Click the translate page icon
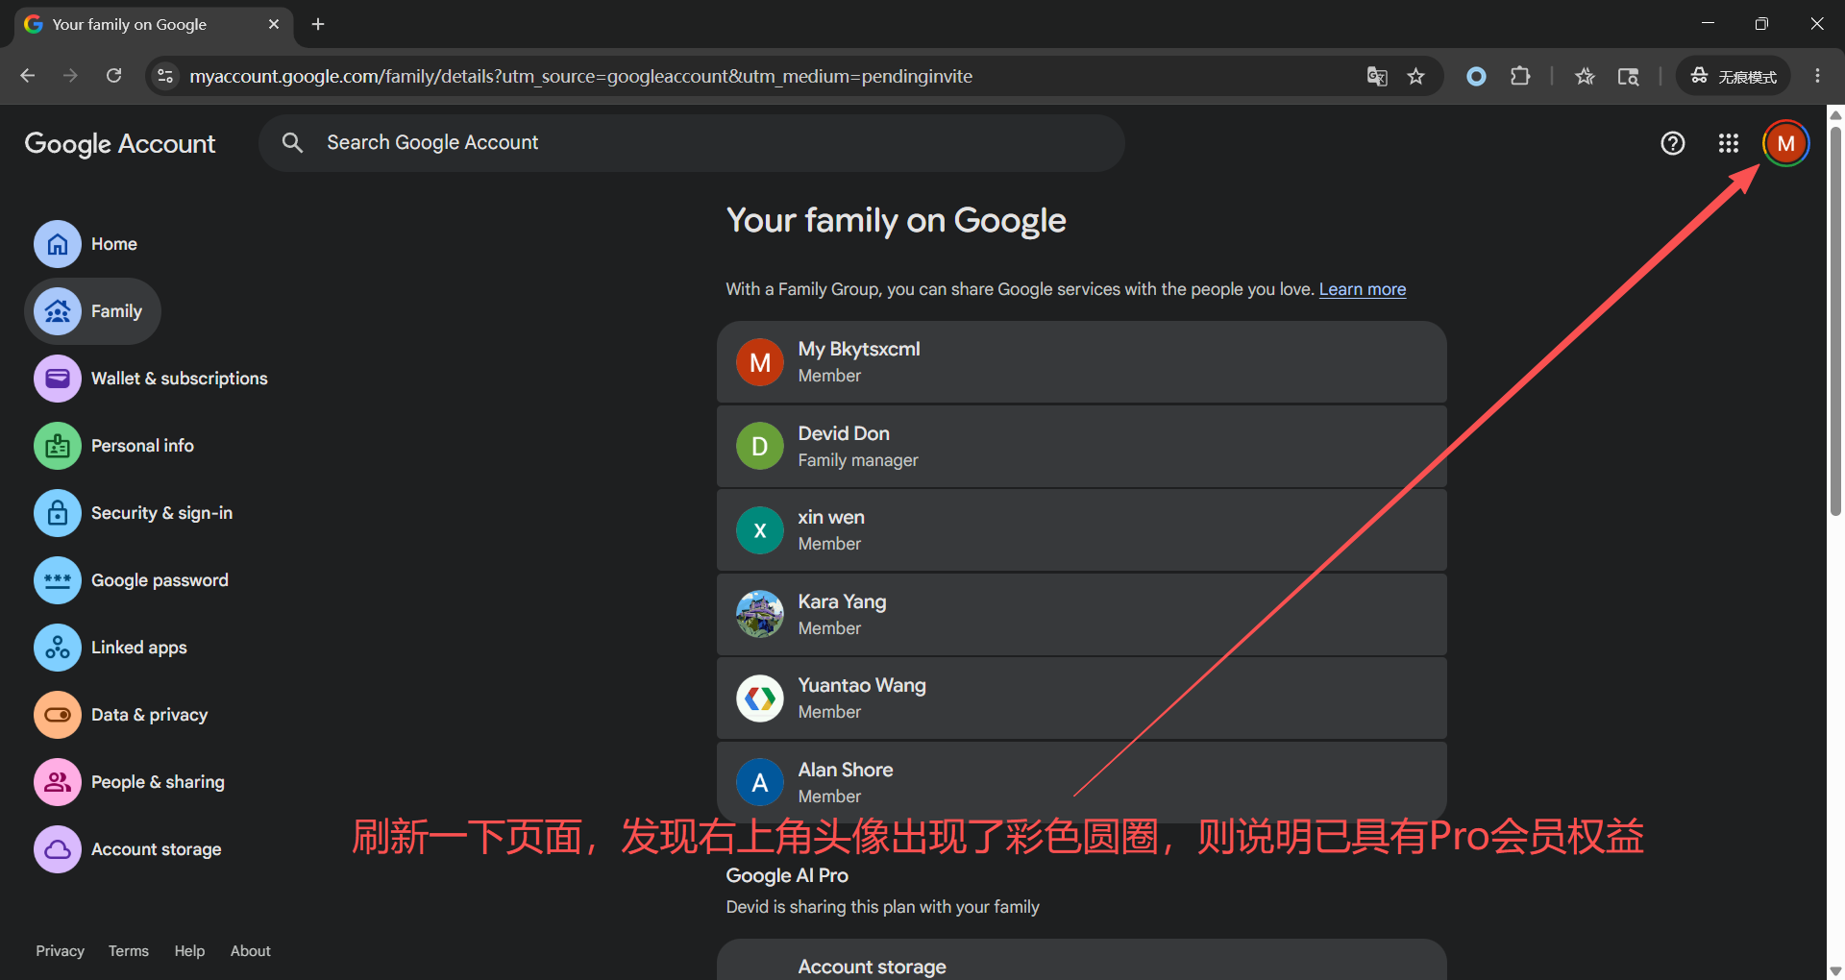This screenshot has width=1845, height=980. pos(1377,76)
